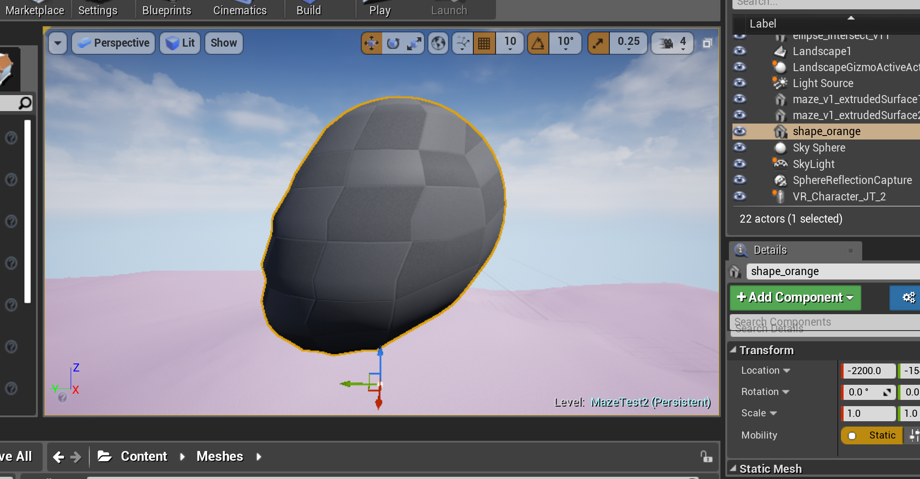Sort outliner by Label column
The width and height of the screenshot is (920, 479).
pos(763,24)
